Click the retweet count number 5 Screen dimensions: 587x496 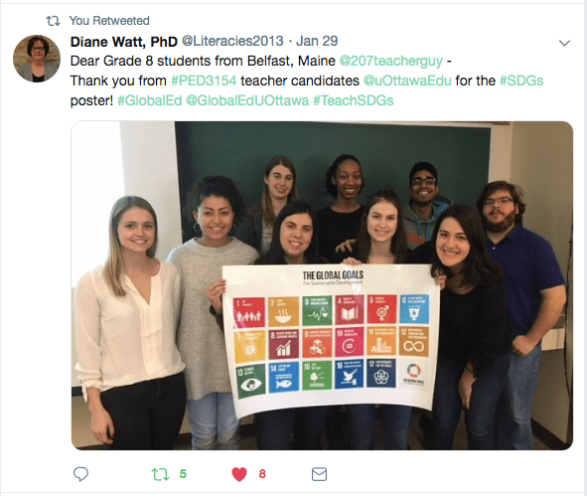coord(183,474)
